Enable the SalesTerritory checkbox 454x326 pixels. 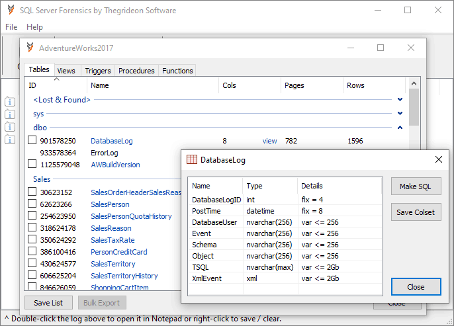coord(32,263)
